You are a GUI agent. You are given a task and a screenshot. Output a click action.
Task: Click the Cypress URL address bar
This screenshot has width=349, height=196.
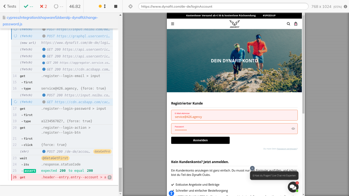click(223, 6)
